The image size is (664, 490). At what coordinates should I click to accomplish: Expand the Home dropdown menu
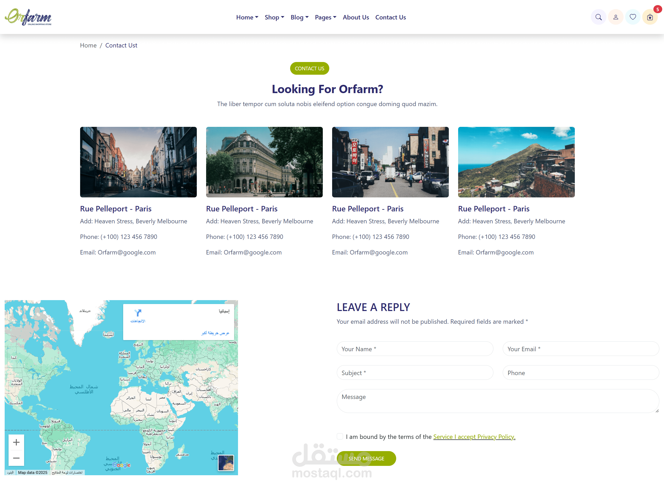[x=247, y=17]
